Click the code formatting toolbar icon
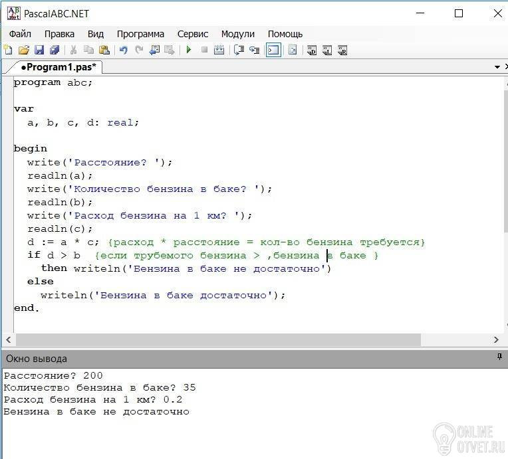508x459 pixels. [x=293, y=50]
